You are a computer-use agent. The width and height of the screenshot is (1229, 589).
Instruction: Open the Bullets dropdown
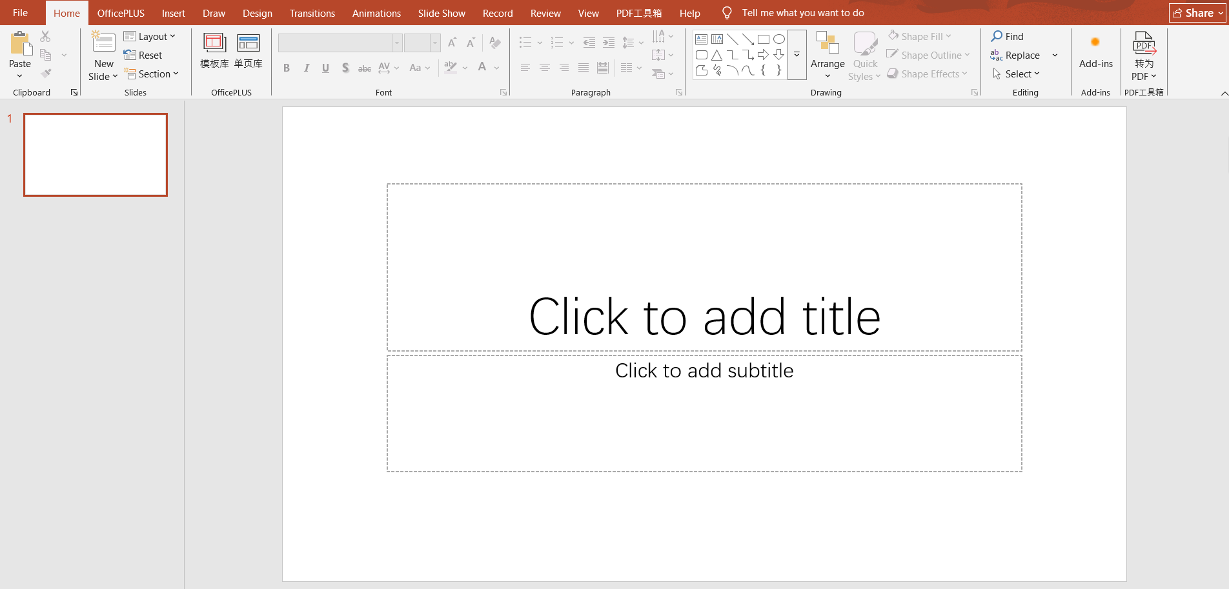540,42
